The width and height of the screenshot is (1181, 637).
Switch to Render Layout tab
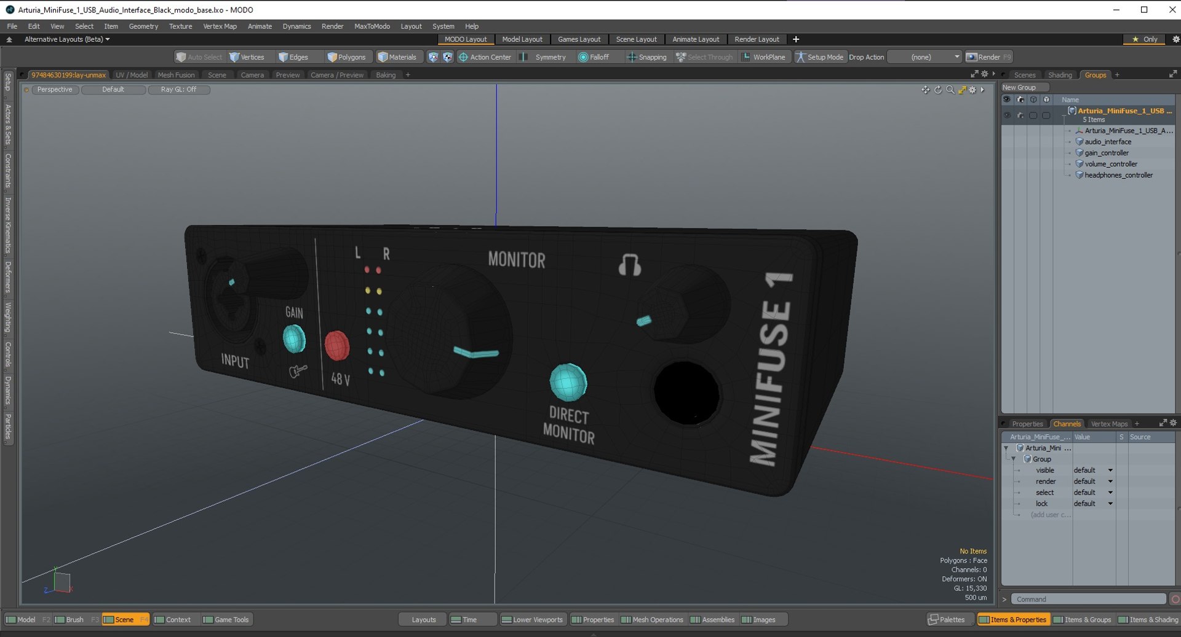(x=757, y=39)
